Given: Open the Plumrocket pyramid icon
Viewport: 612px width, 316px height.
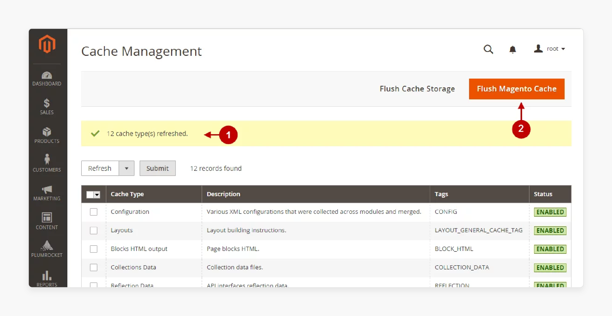Looking at the screenshot, I should [47, 245].
